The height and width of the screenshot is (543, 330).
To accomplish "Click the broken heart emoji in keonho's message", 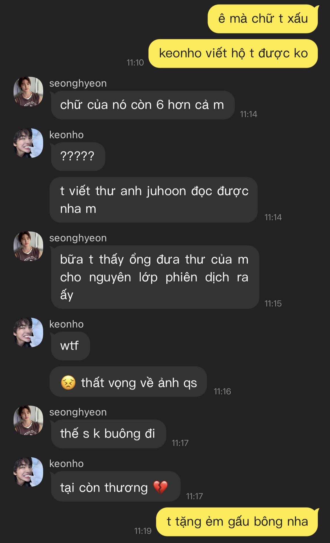I will (160, 487).
